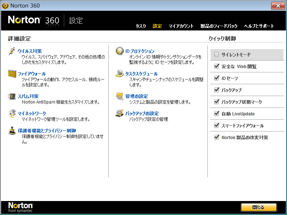
Task: Uncheck 安全な Web 閲覧
Action: tap(216, 67)
